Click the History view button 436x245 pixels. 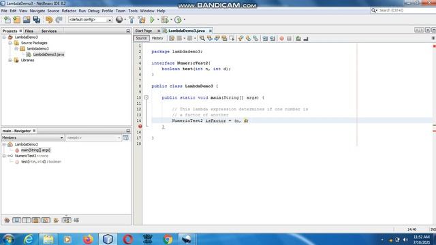point(157,38)
